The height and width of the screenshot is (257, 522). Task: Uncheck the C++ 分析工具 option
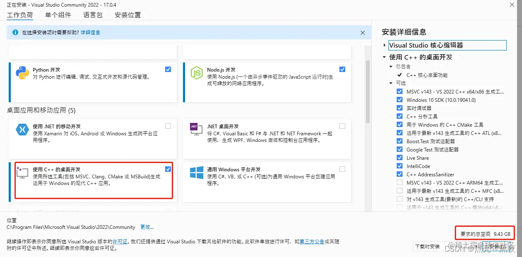(x=400, y=116)
